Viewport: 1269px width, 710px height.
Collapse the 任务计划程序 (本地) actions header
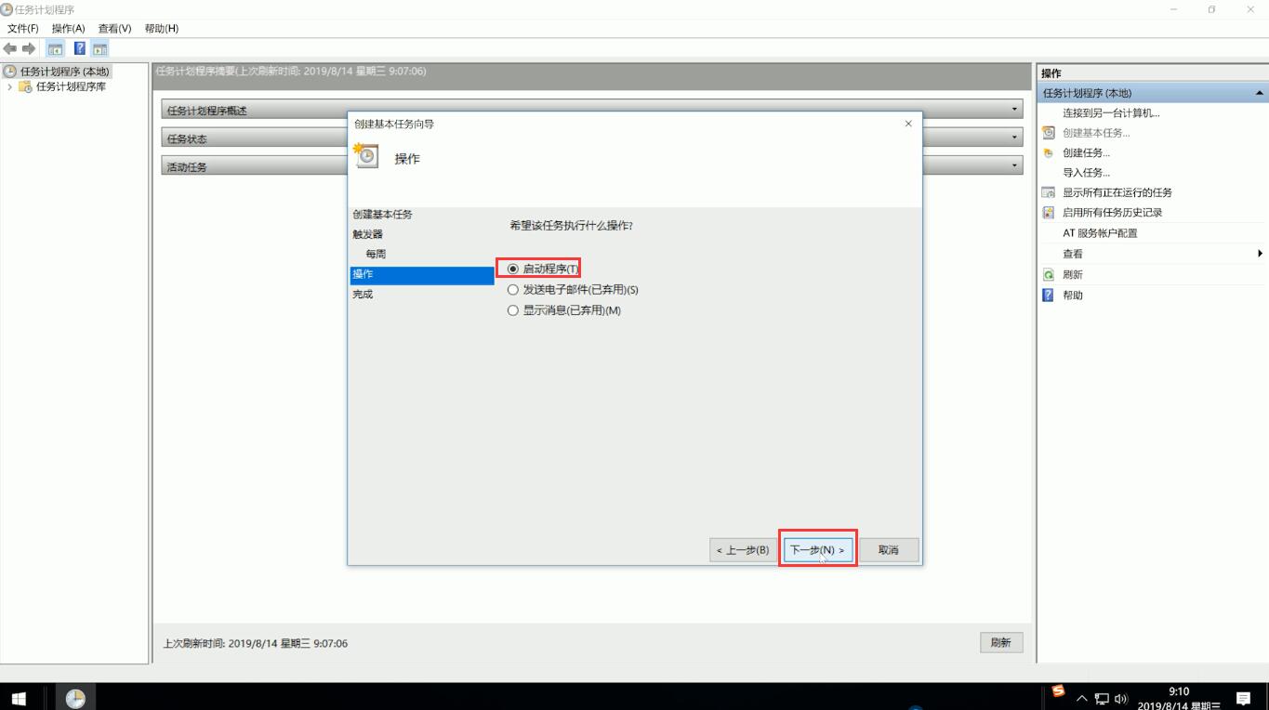1260,93
